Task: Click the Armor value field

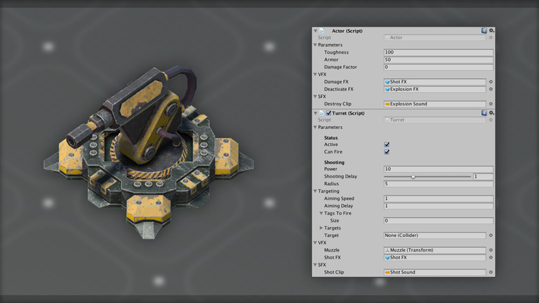Action: coord(438,60)
